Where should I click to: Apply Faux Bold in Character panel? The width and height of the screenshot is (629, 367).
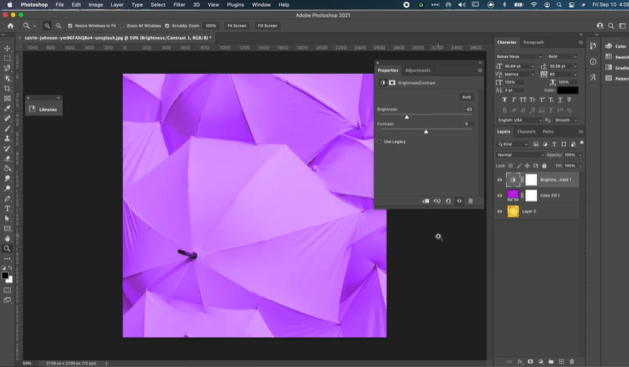[504, 99]
